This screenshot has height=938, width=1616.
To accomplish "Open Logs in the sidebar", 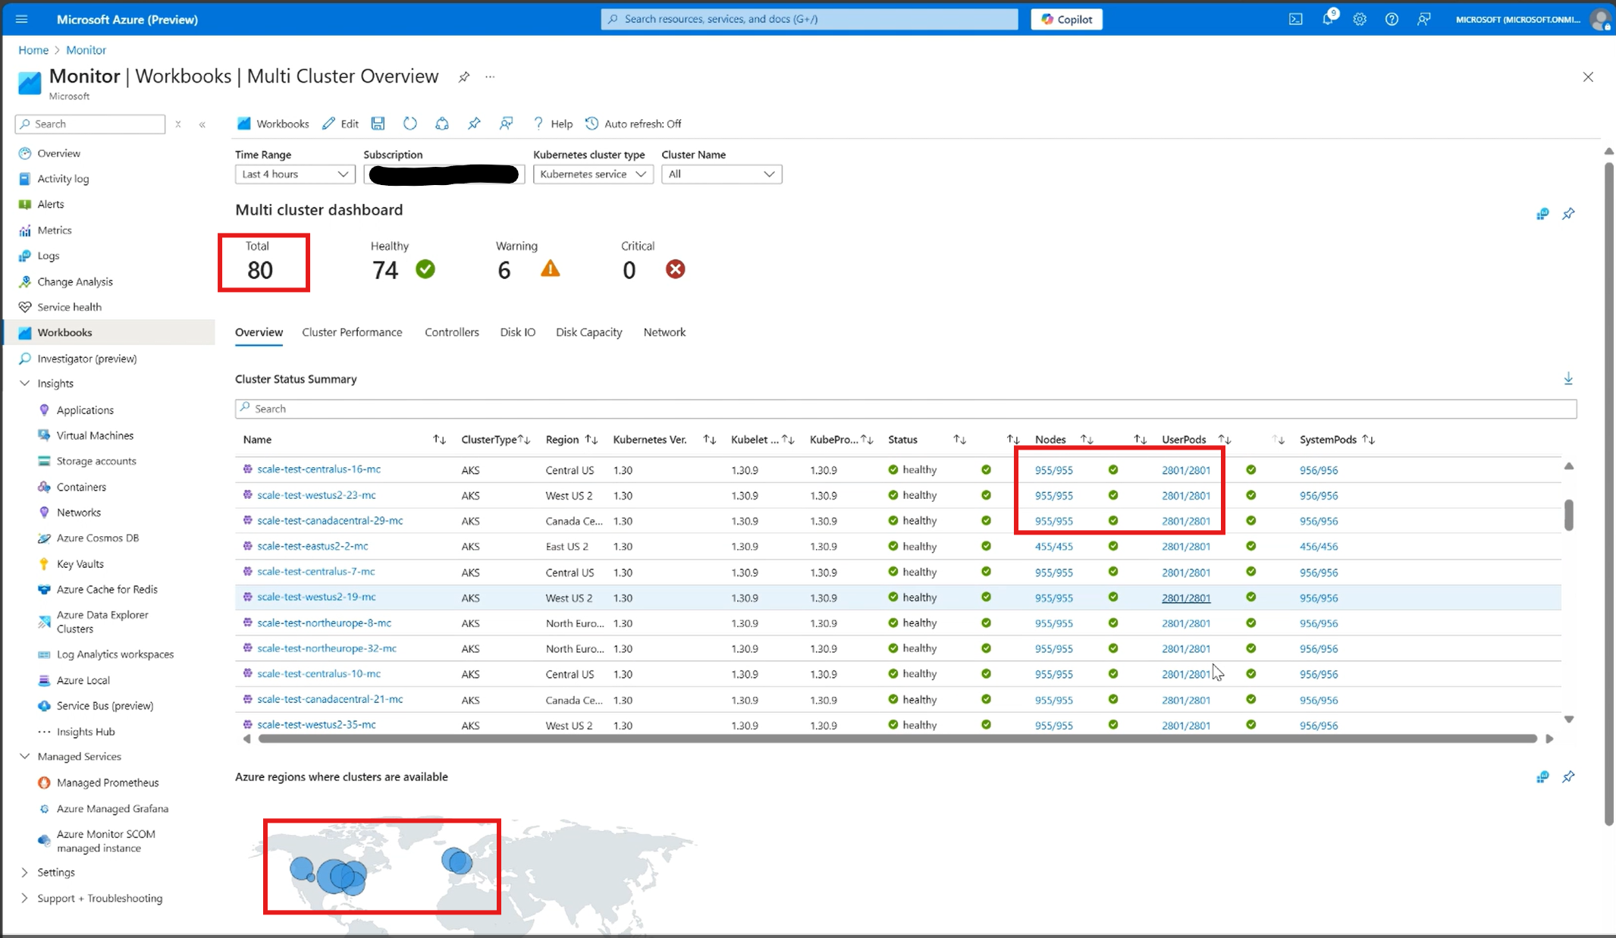I will [x=49, y=256].
